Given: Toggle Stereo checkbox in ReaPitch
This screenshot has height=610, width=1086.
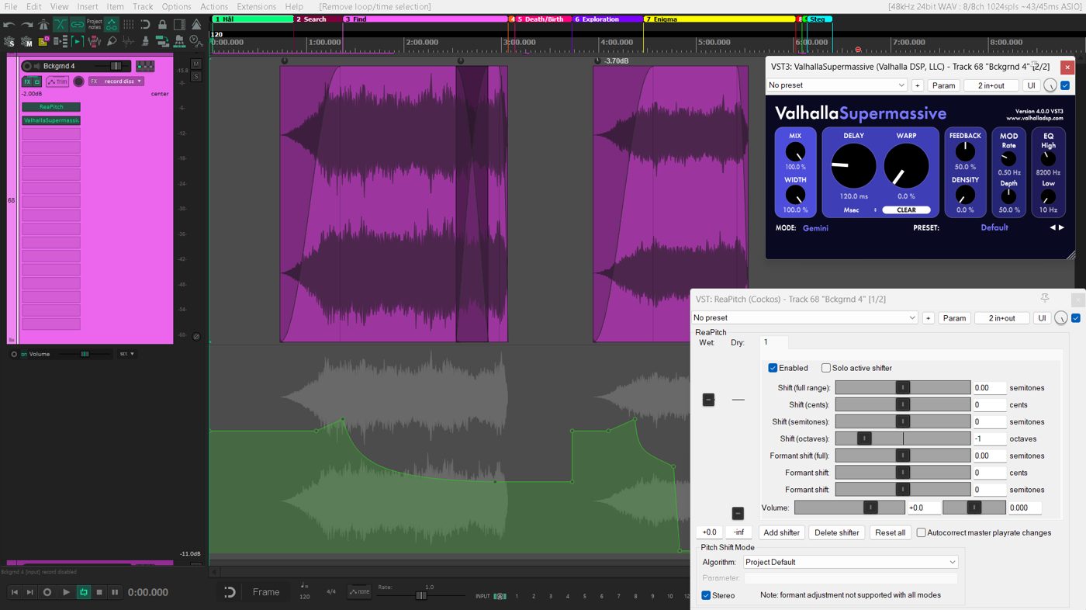Looking at the screenshot, I should point(706,595).
